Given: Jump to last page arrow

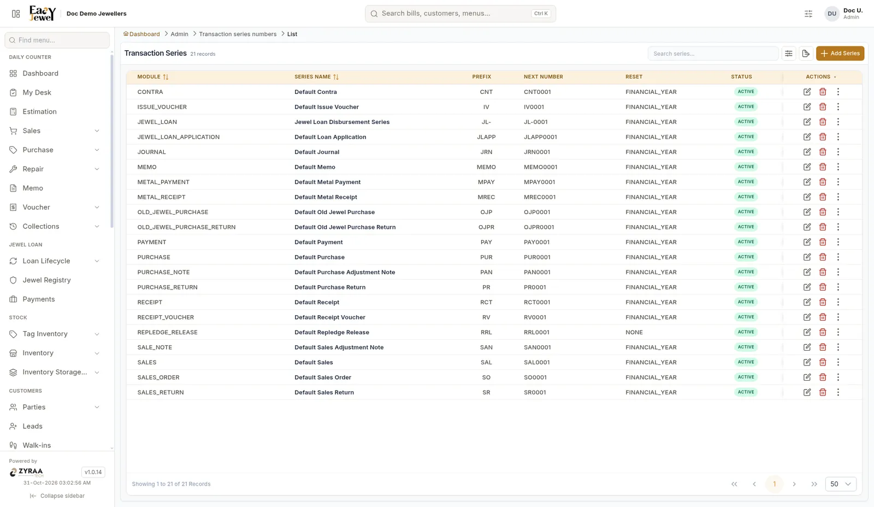Looking at the screenshot, I should click(814, 484).
